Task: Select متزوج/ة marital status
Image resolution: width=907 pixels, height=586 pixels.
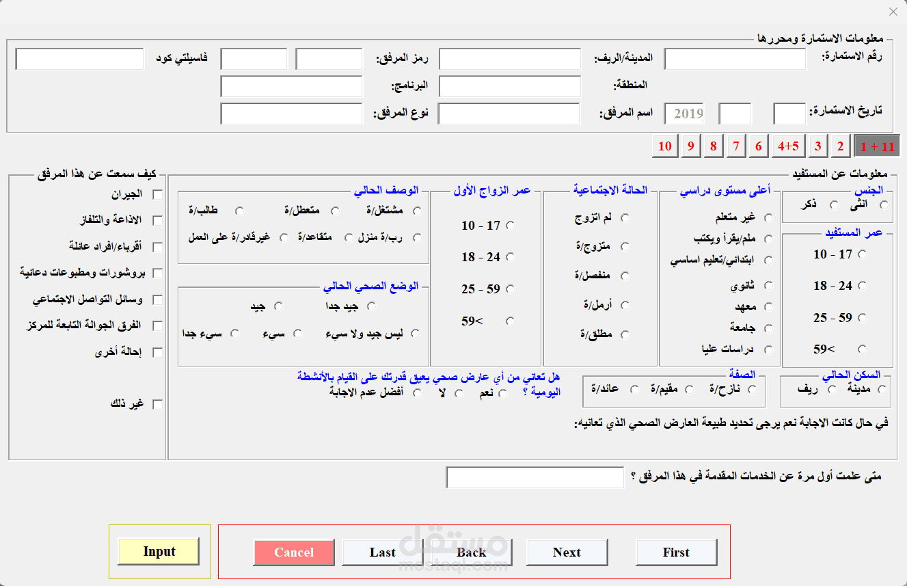Action: pos(625,246)
